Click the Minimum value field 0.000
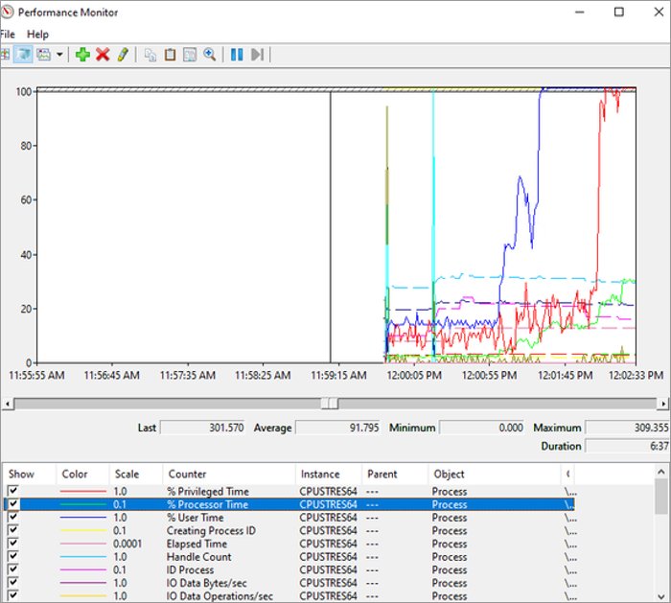Screen dimensions: 671x603 click(x=482, y=428)
